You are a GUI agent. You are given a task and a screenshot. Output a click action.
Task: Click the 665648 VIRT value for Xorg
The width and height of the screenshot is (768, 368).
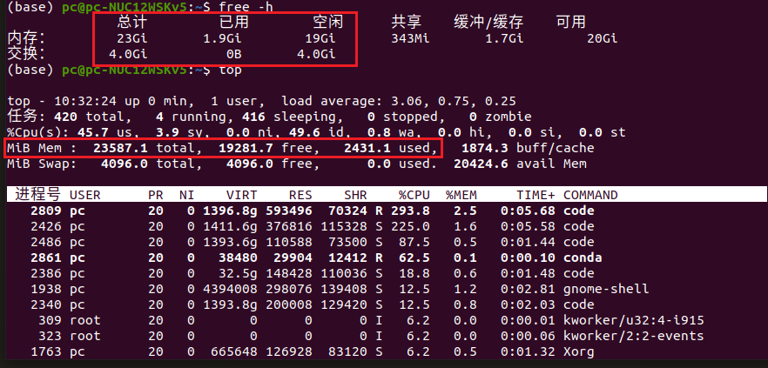[234, 351]
